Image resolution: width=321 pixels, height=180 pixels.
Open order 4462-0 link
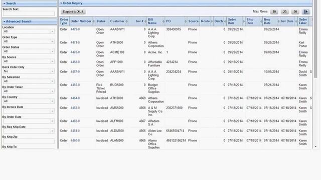click(75, 121)
